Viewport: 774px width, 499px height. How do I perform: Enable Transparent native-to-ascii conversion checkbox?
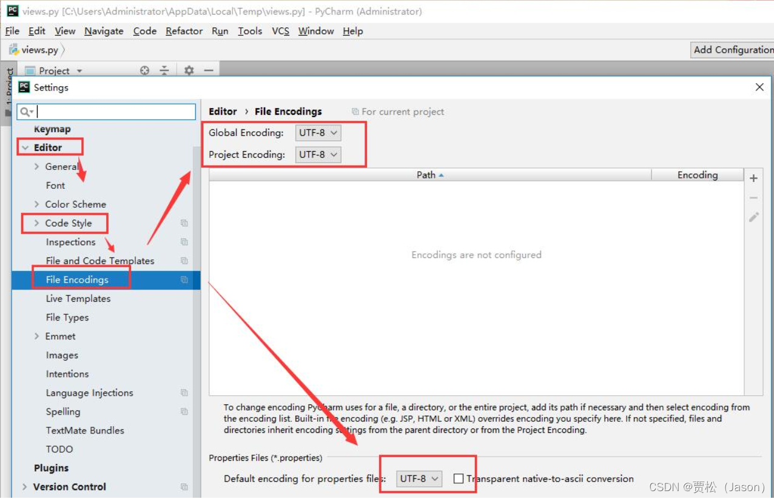tap(459, 479)
